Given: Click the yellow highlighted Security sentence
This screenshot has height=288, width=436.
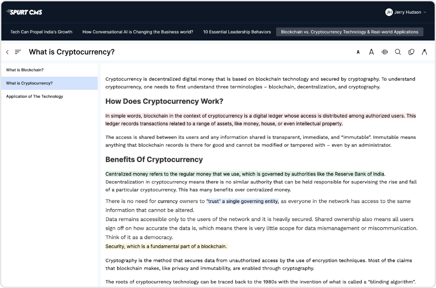Looking at the screenshot, I should pyautogui.click(x=166, y=246).
